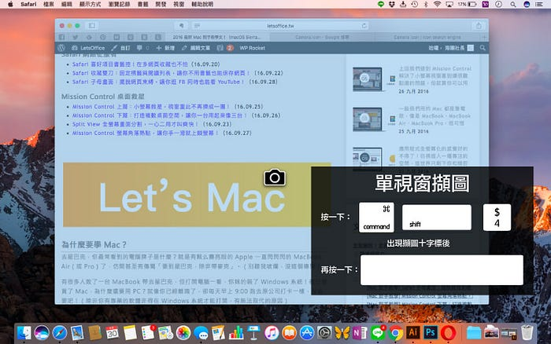Open LetsOffice site menu in admin bar
The image size is (551, 344).
pos(88,48)
